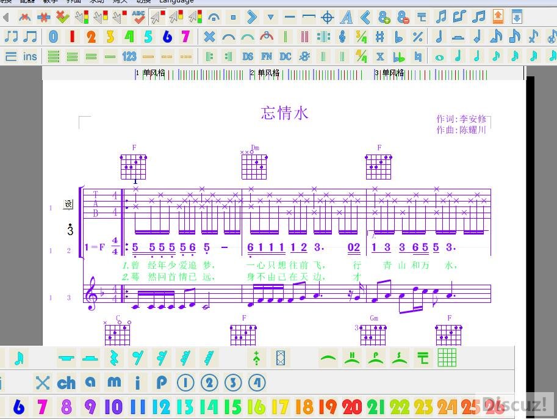
Task: Insert the FN fine sign
Action: point(267,56)
